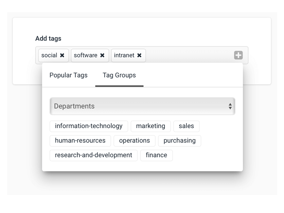This screenshot has width=284, height=213.
Task: Add the marketing tag
Action: click(x=150, y=126)
